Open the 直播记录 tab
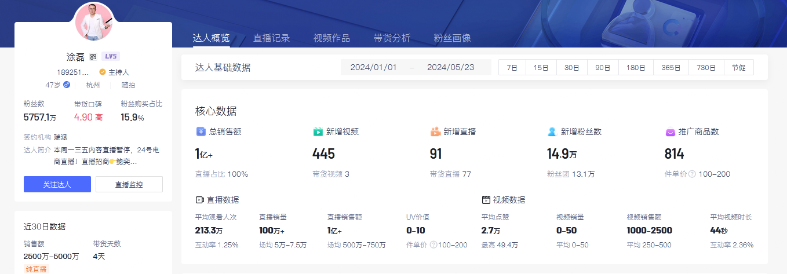787x274 pixels. coord(271,38)
